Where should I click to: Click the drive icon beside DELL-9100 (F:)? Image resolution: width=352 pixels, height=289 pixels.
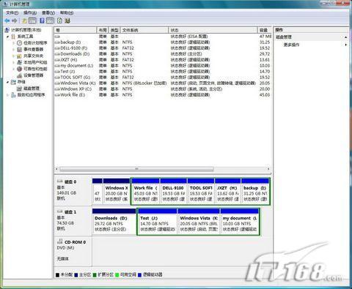tap(57, 48)
